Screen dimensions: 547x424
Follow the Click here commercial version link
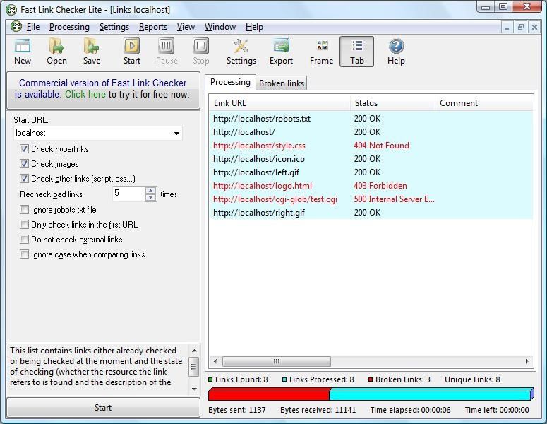coord(85,94)
